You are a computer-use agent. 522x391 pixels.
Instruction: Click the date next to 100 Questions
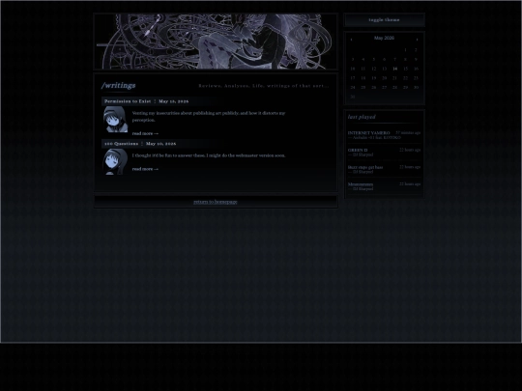(x=160, y=144)
